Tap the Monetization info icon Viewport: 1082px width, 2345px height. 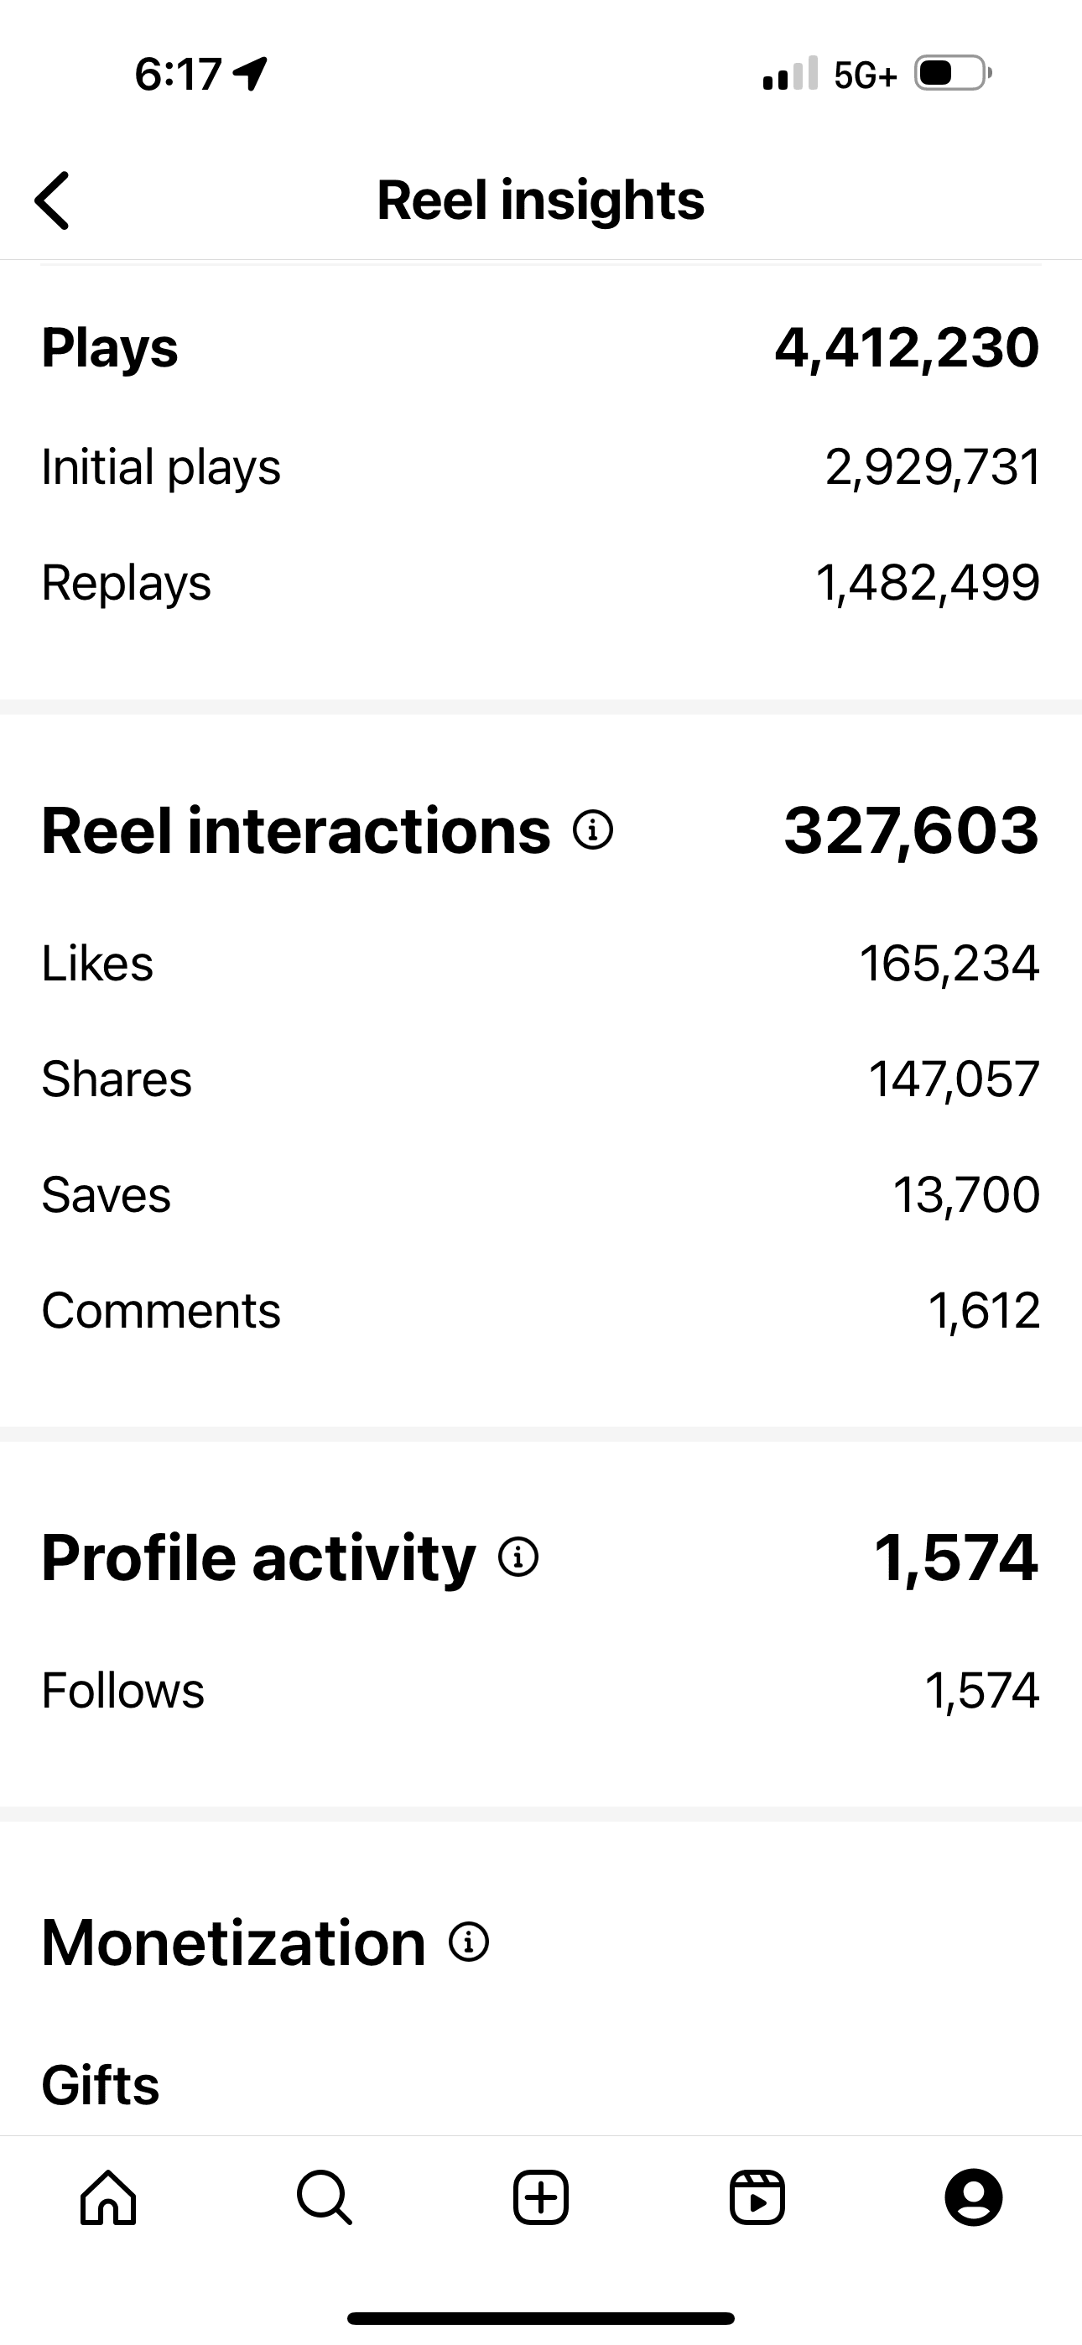(469, 1942)
